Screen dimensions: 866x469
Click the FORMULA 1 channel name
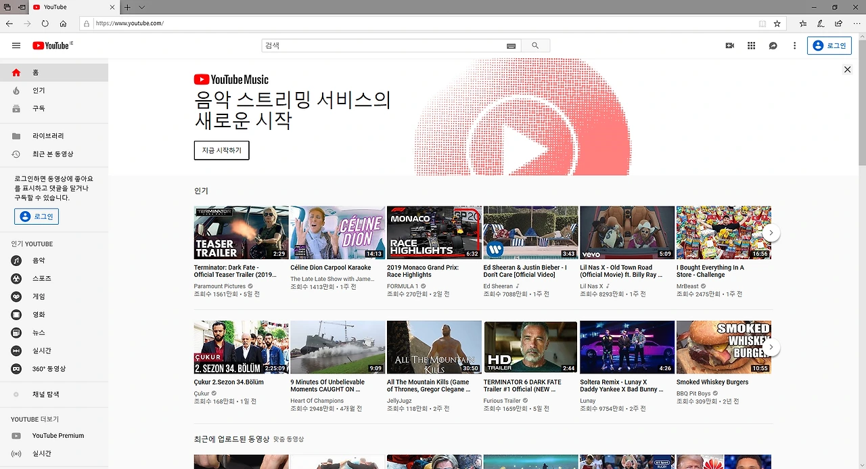[x=403, y=286]
